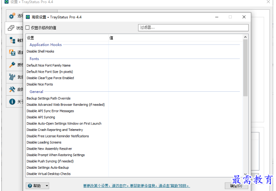The image size is (276, 191).
Task: Select Disable Settings Auto-Backup row
Action: (134, 168)
